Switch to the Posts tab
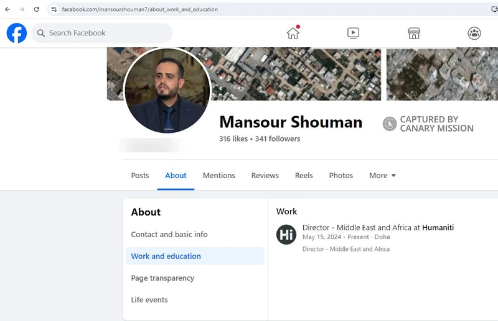The width and height of the screenshot is (498, 321). (x=140, y=176)
